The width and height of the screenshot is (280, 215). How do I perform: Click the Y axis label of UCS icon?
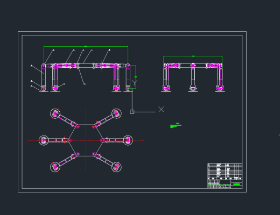(135, 83)
